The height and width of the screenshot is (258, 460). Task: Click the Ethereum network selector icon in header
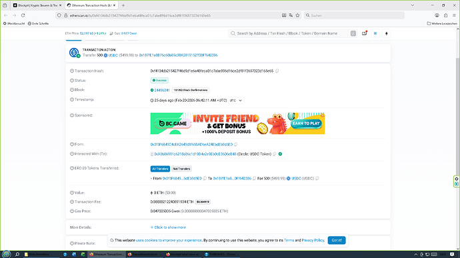click(387, 33)
